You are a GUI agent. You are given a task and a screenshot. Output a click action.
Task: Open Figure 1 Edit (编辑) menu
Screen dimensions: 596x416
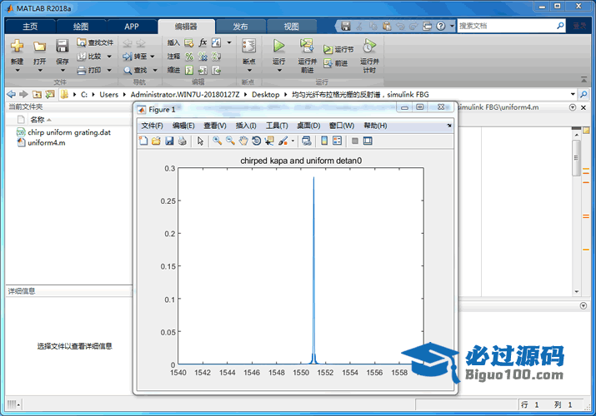[x=183, y=126]
